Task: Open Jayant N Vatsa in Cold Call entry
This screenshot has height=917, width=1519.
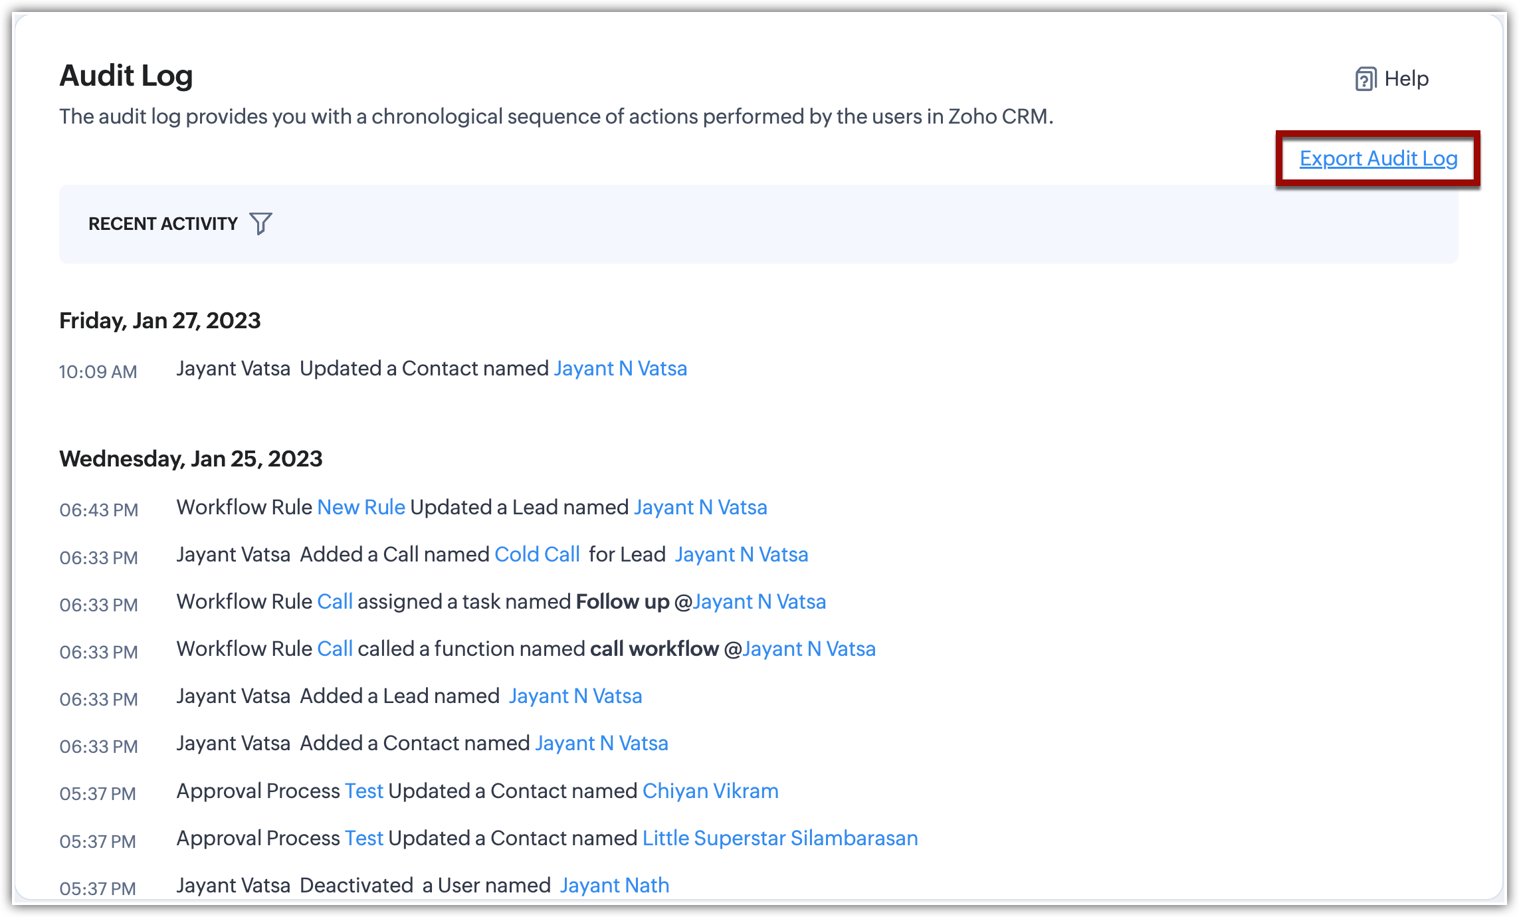Action: [x=742, y=554]
